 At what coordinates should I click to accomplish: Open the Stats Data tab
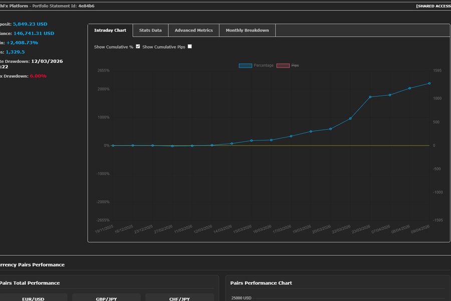tap(150, 30)
